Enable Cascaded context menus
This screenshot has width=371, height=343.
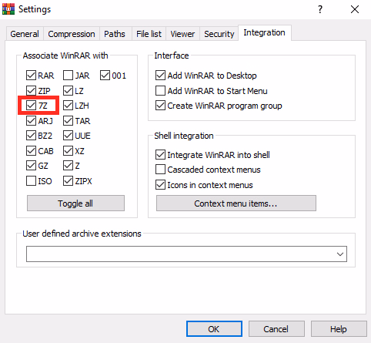(160, 170)
